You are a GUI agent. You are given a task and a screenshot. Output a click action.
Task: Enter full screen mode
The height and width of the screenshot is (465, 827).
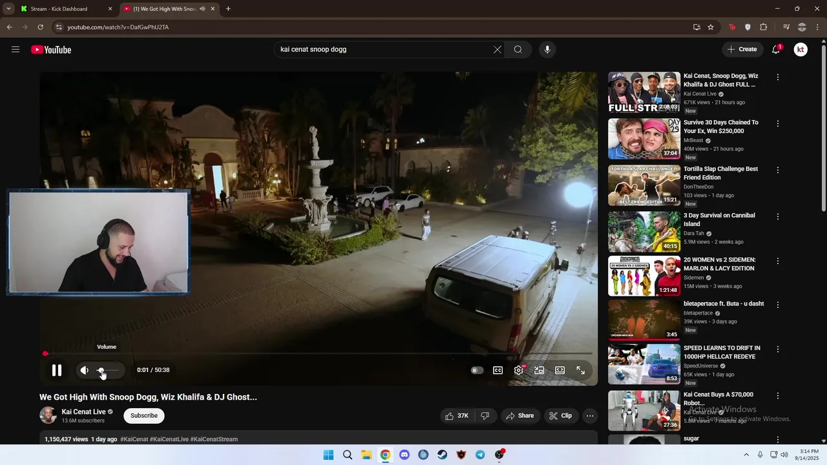[x=581, y=370]
